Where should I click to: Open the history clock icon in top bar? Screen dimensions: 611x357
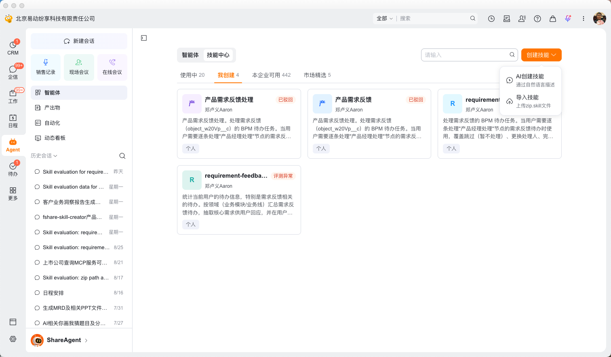[x=491, y=19]
